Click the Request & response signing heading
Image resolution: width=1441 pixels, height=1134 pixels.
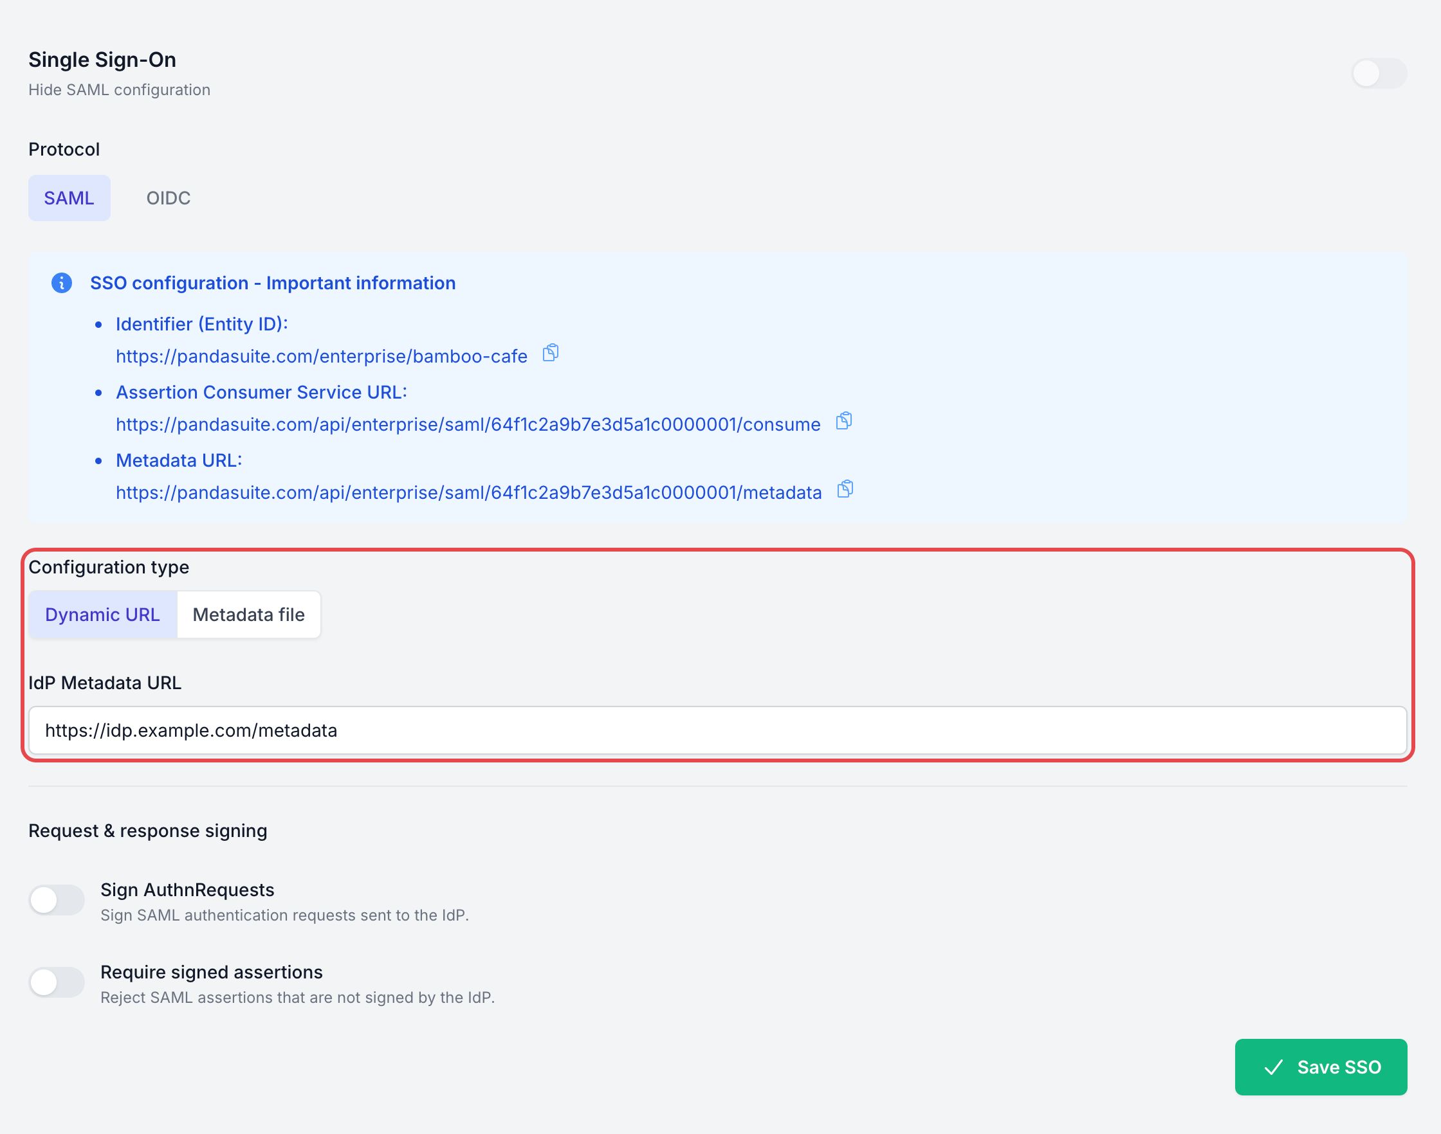click(148, 831)
